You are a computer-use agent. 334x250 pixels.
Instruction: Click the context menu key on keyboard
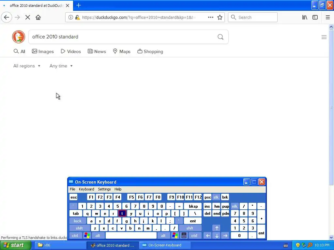[x=184, y=236]
